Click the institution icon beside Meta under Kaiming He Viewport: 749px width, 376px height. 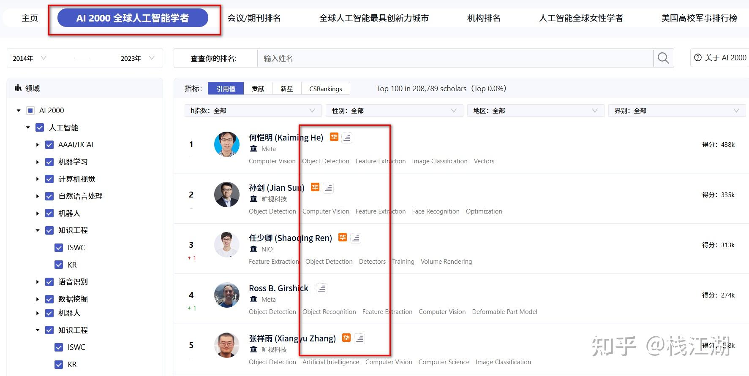pos(253,149)
